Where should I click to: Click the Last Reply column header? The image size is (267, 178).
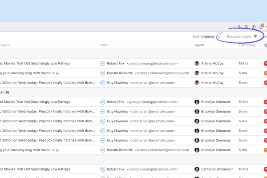pyautogui.click(x=247, y=45)
